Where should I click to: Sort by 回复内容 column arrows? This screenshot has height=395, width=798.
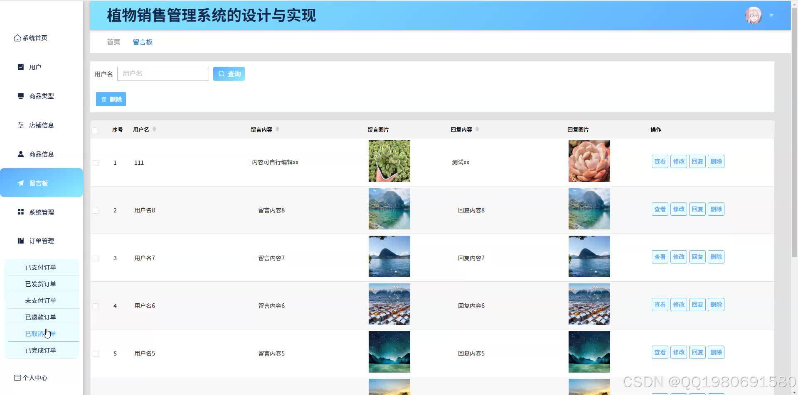(x=477, y=129)
